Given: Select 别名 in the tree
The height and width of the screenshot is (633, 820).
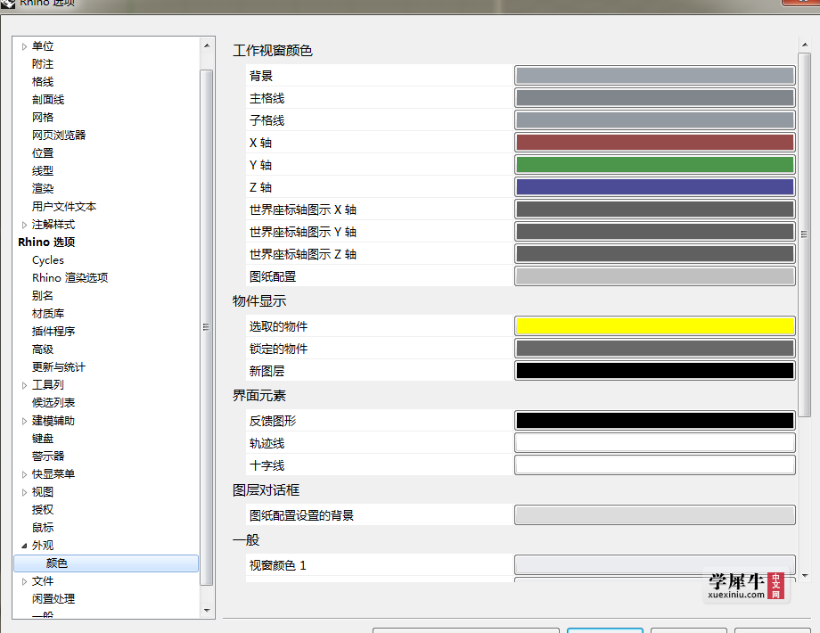Looking at the screenshot, I should tap(43, 296).
